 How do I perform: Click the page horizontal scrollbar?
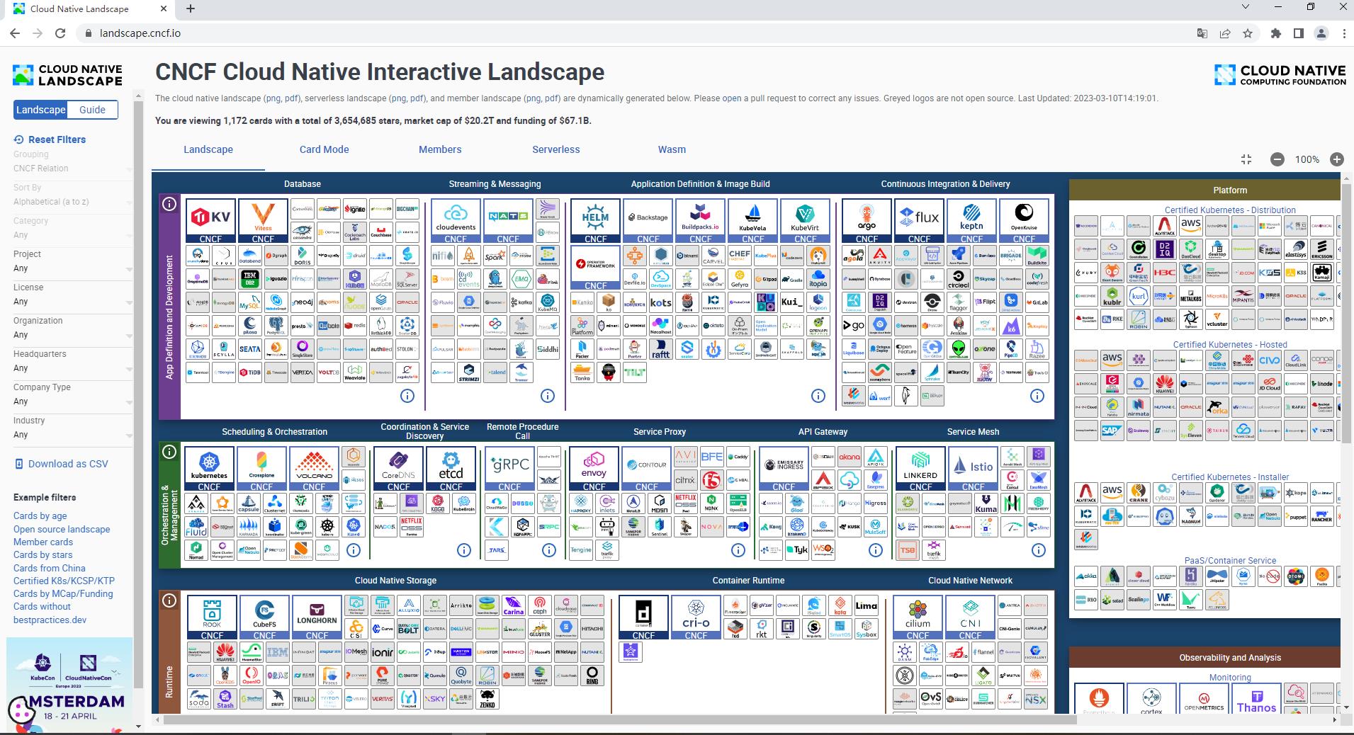(x=620, y=720)
